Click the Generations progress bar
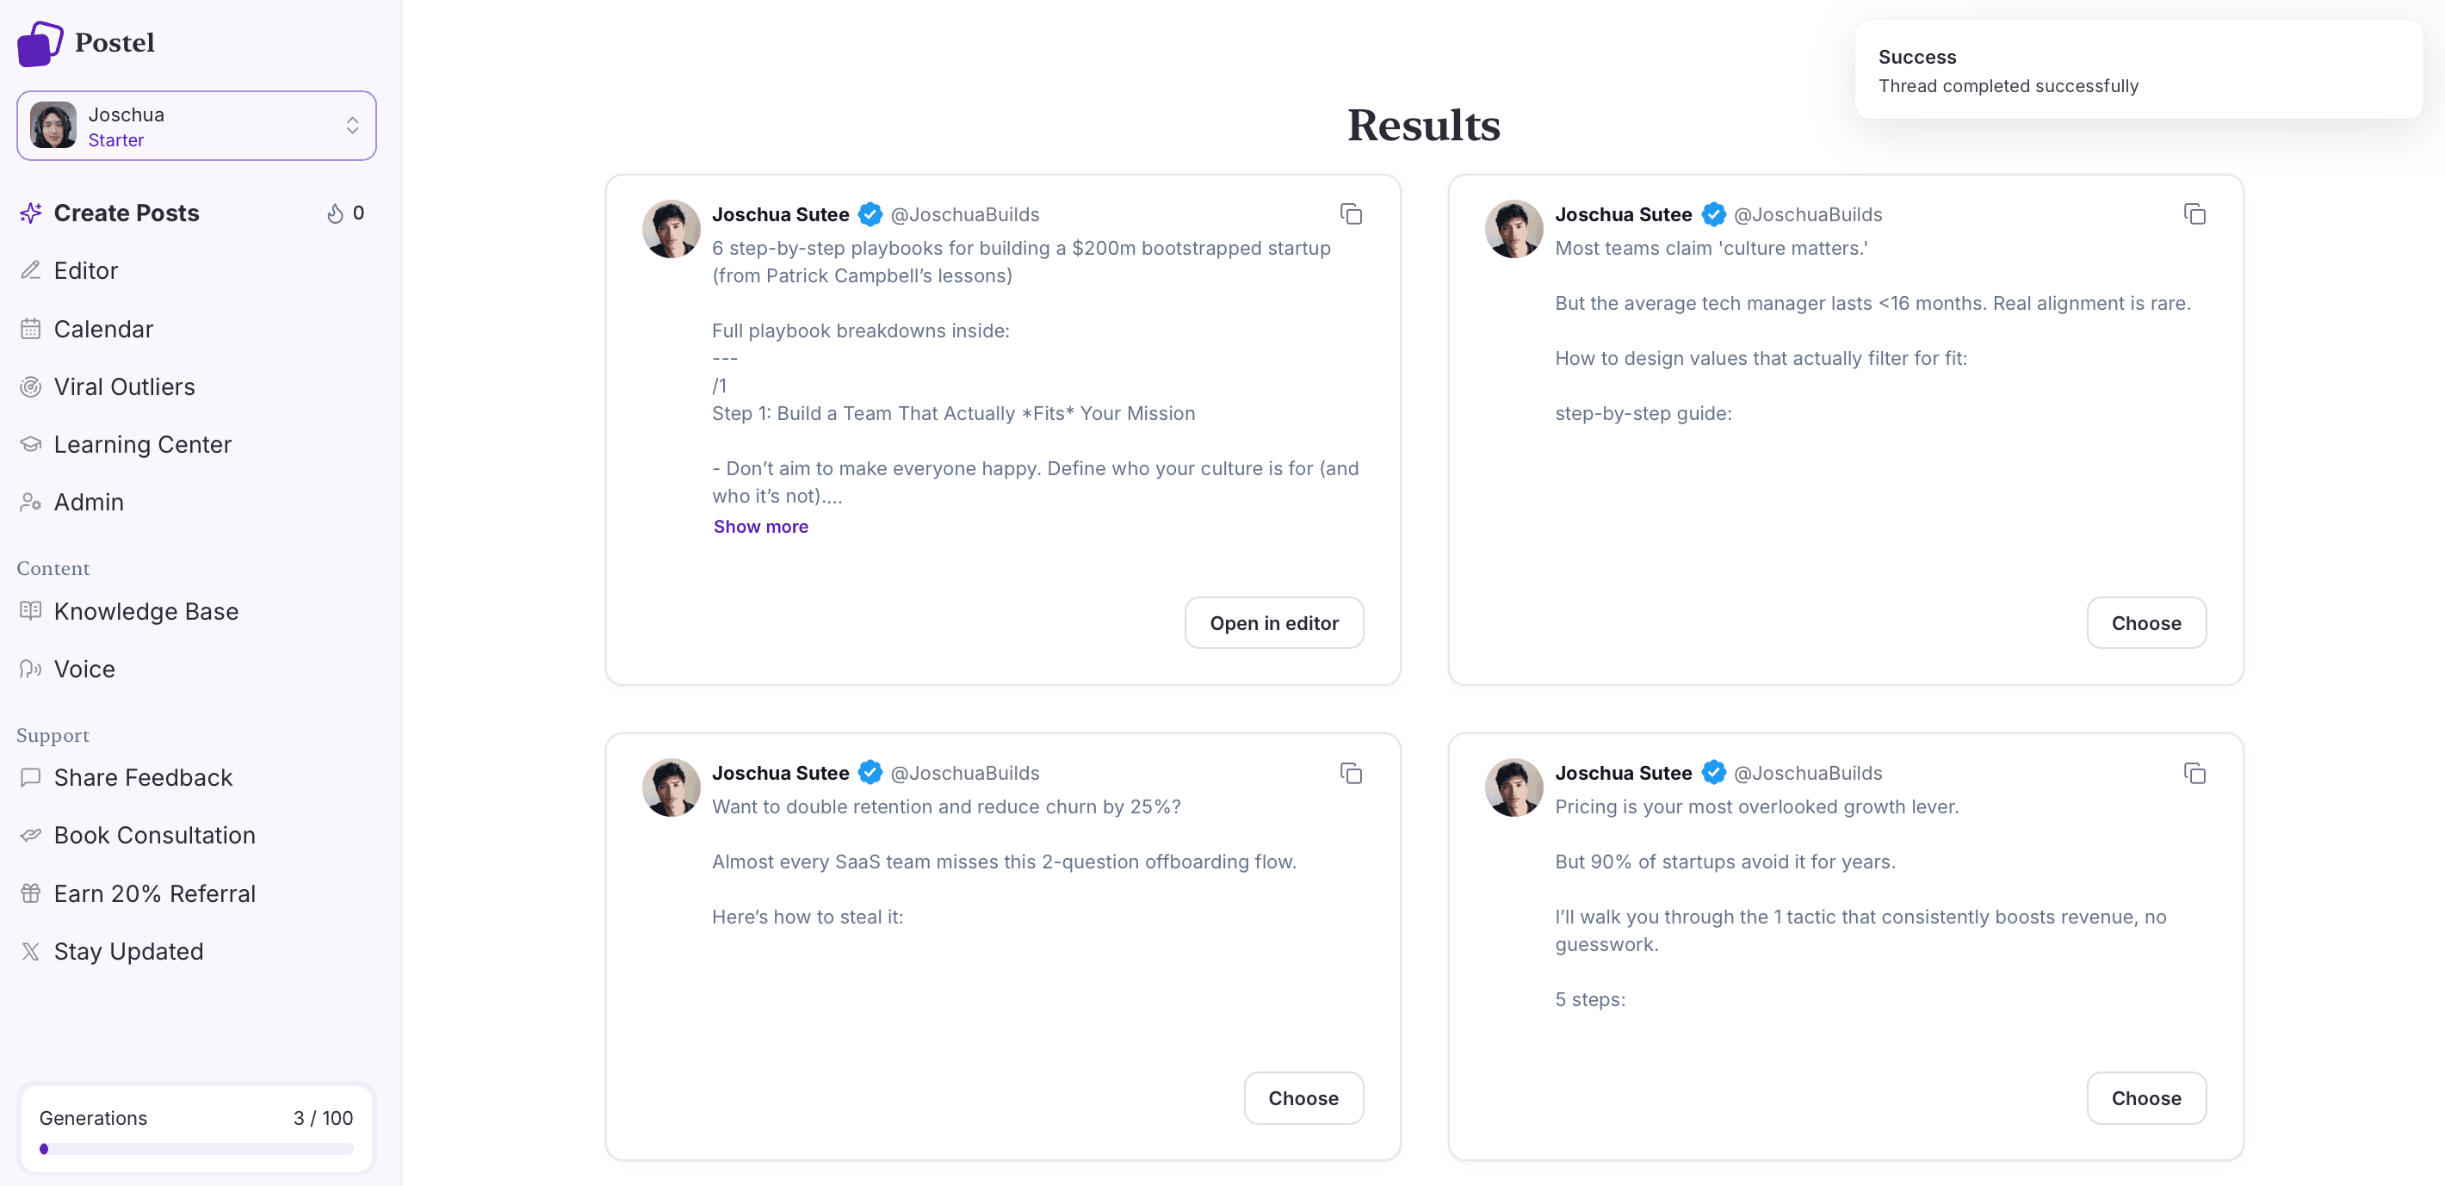The image size is (2445, 1186). pos(196,1149)
